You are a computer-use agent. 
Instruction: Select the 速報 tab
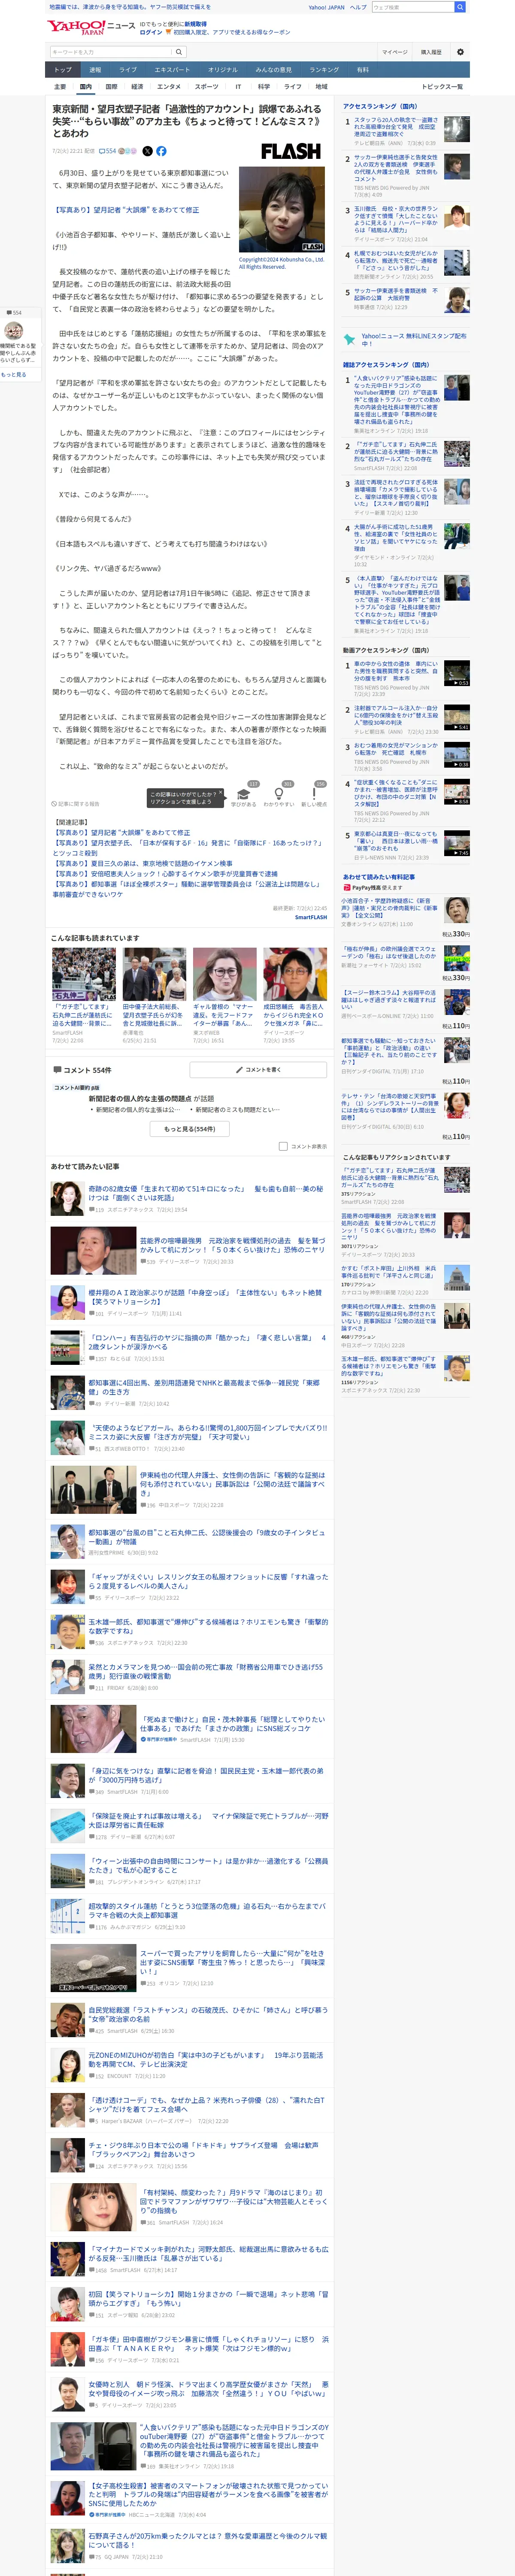(x=95, y=70)
